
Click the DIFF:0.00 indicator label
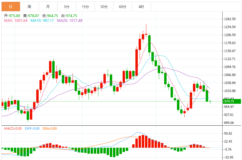coord(32,129)
